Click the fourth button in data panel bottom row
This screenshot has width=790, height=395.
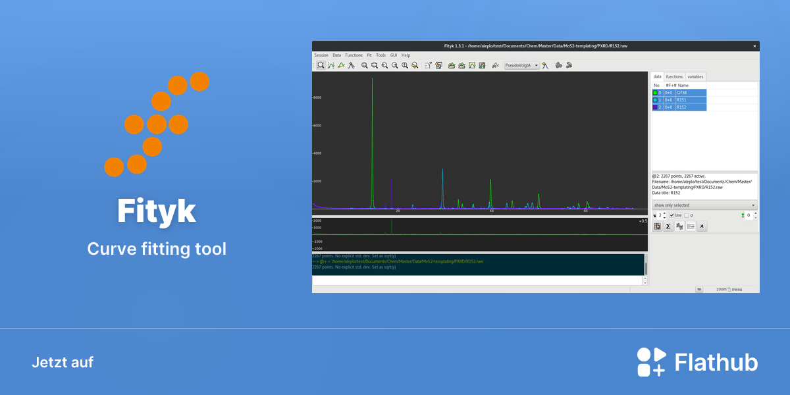click(x=691, y=226)
